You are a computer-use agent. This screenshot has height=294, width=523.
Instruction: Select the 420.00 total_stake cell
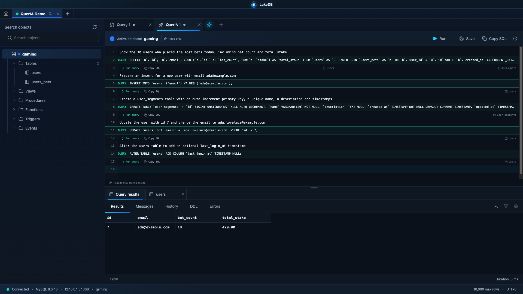point(245,227)
